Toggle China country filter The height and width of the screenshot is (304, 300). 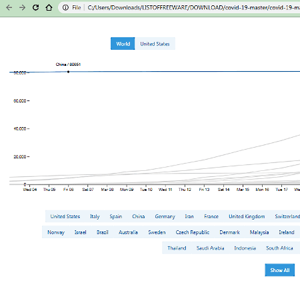point(139,216)
